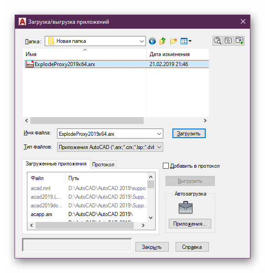Click the Закрыть button
Viewport: 265px width, 273px height.
pos(152,247)
